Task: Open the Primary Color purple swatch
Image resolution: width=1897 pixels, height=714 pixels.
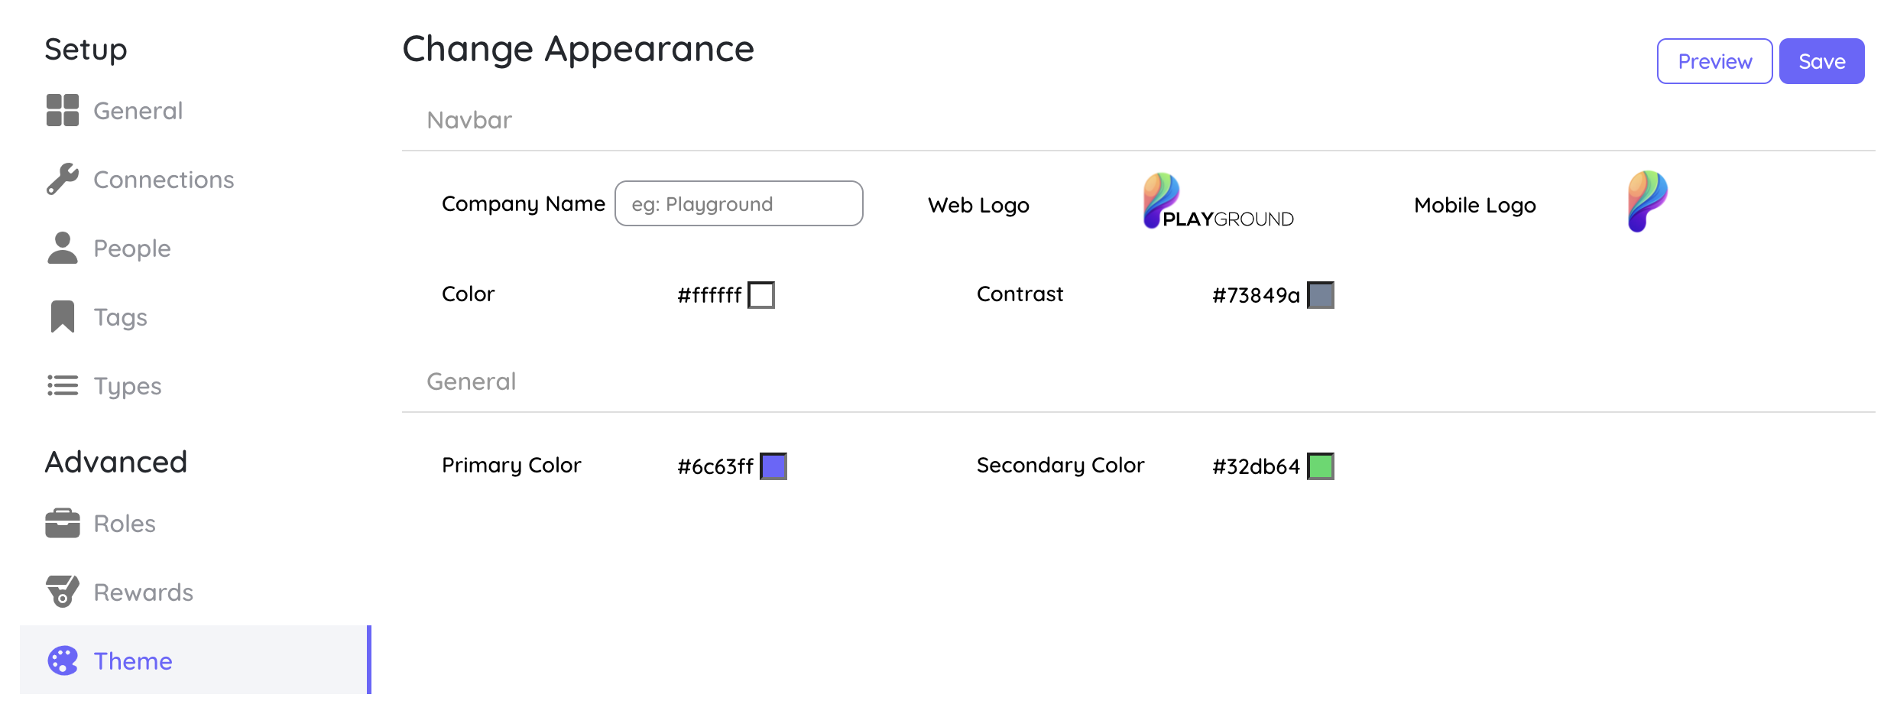Action: point(773,466)
